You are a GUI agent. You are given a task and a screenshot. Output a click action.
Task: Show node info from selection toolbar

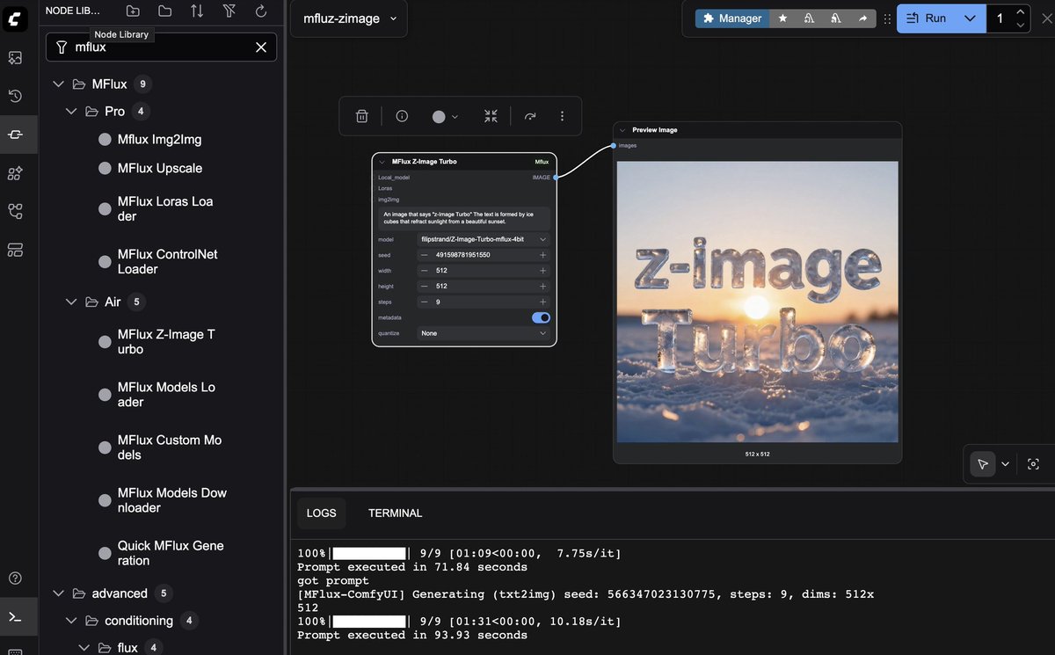pyautogui.click(x=402, y=116)
